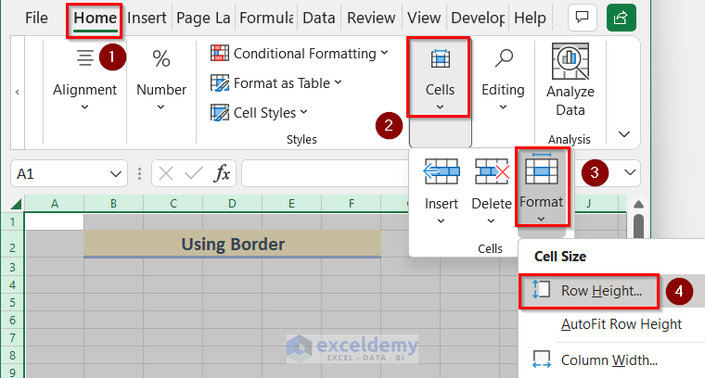Switch to the Insert ribbon tab
Image resolution: width=705 pixels, height=378 pixels.
147,18
